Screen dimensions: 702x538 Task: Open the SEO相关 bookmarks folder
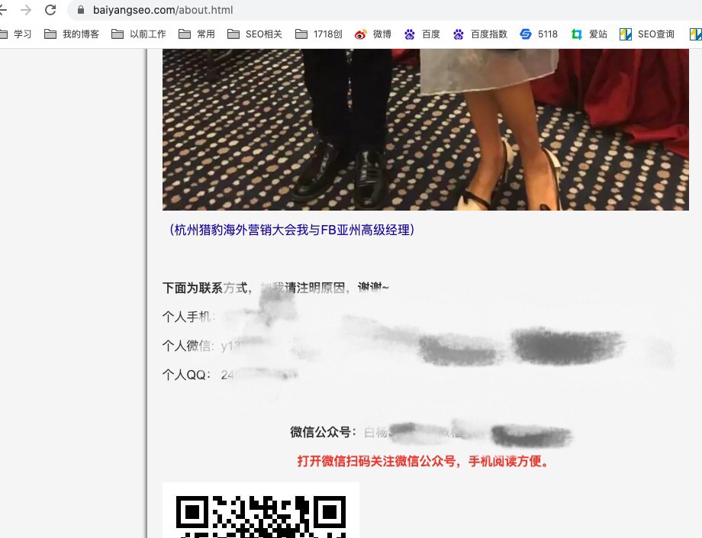coord(255,34)
